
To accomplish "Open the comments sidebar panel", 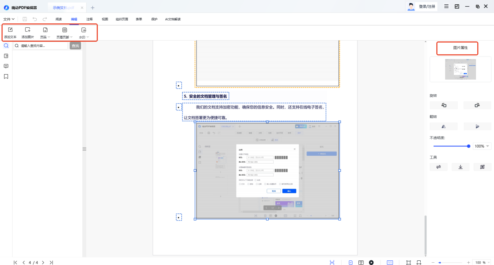I will pyautogui.click(x=6, y=66).
